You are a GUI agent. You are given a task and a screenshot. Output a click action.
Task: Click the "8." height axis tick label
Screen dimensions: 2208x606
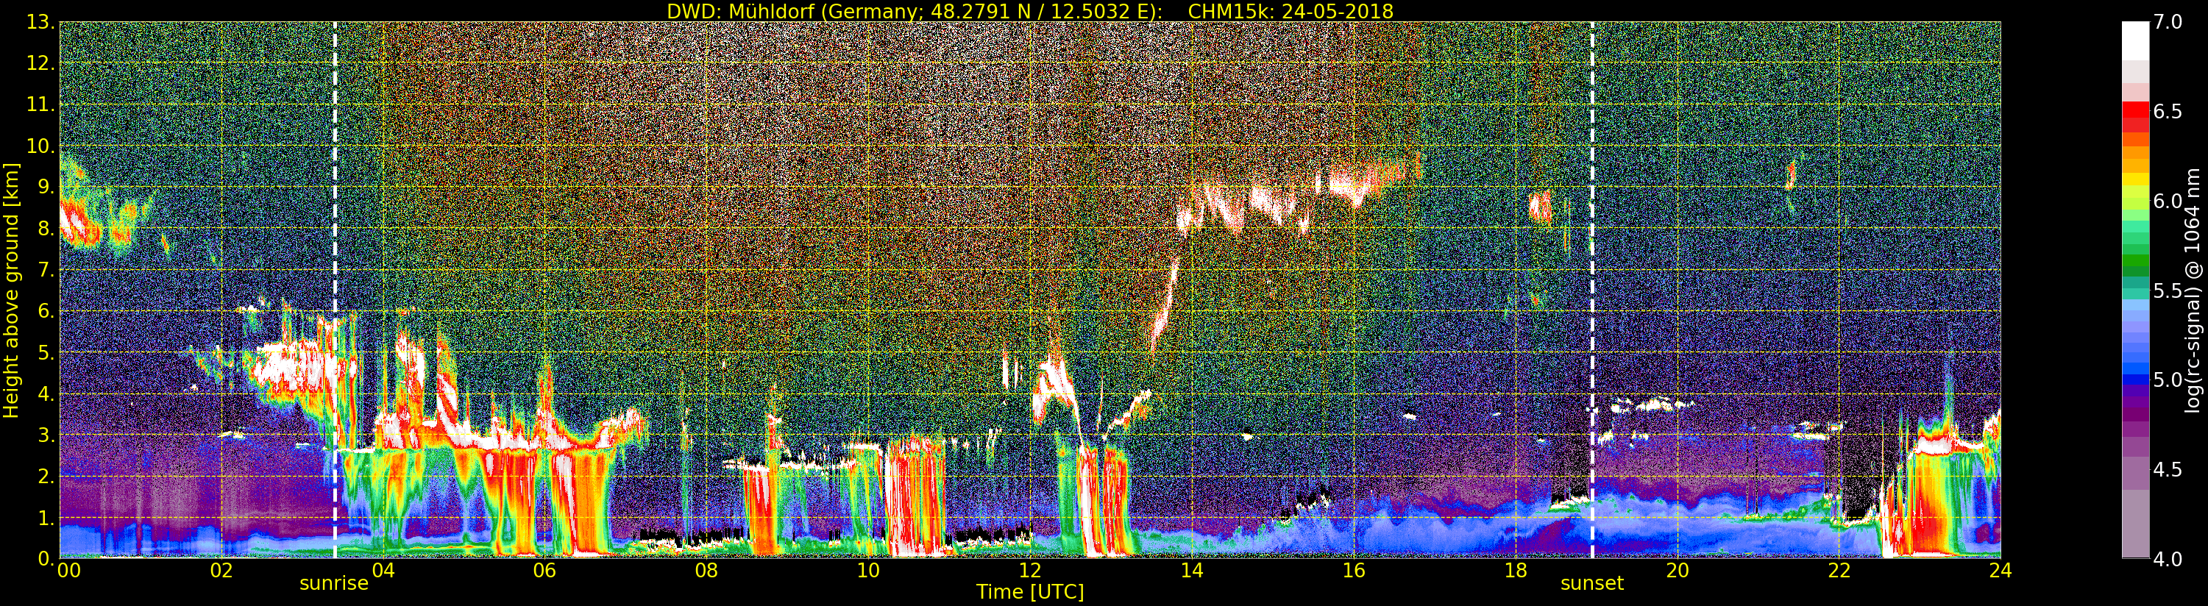click(x=46, y=229)
